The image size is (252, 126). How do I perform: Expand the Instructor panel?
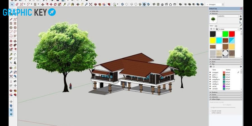click(x=225, y=97)
